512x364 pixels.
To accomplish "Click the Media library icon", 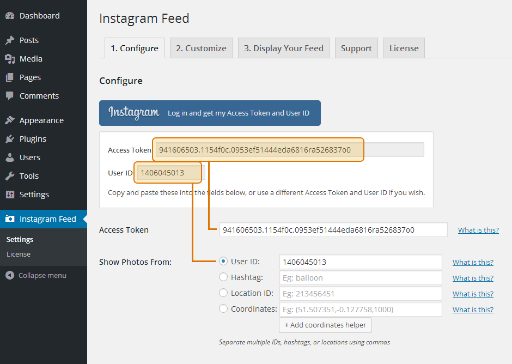I will point(10,59).
